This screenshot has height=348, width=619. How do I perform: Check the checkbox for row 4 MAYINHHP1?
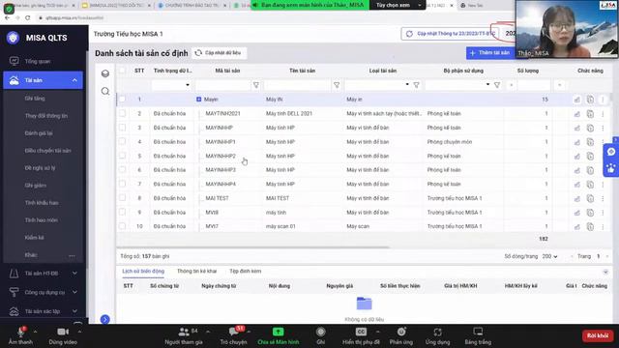pos(123,141)
